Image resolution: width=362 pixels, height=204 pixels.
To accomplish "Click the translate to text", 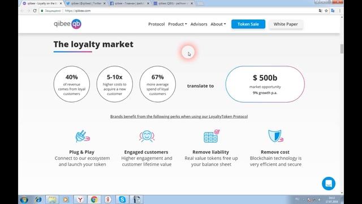I will tap(200, 86).
